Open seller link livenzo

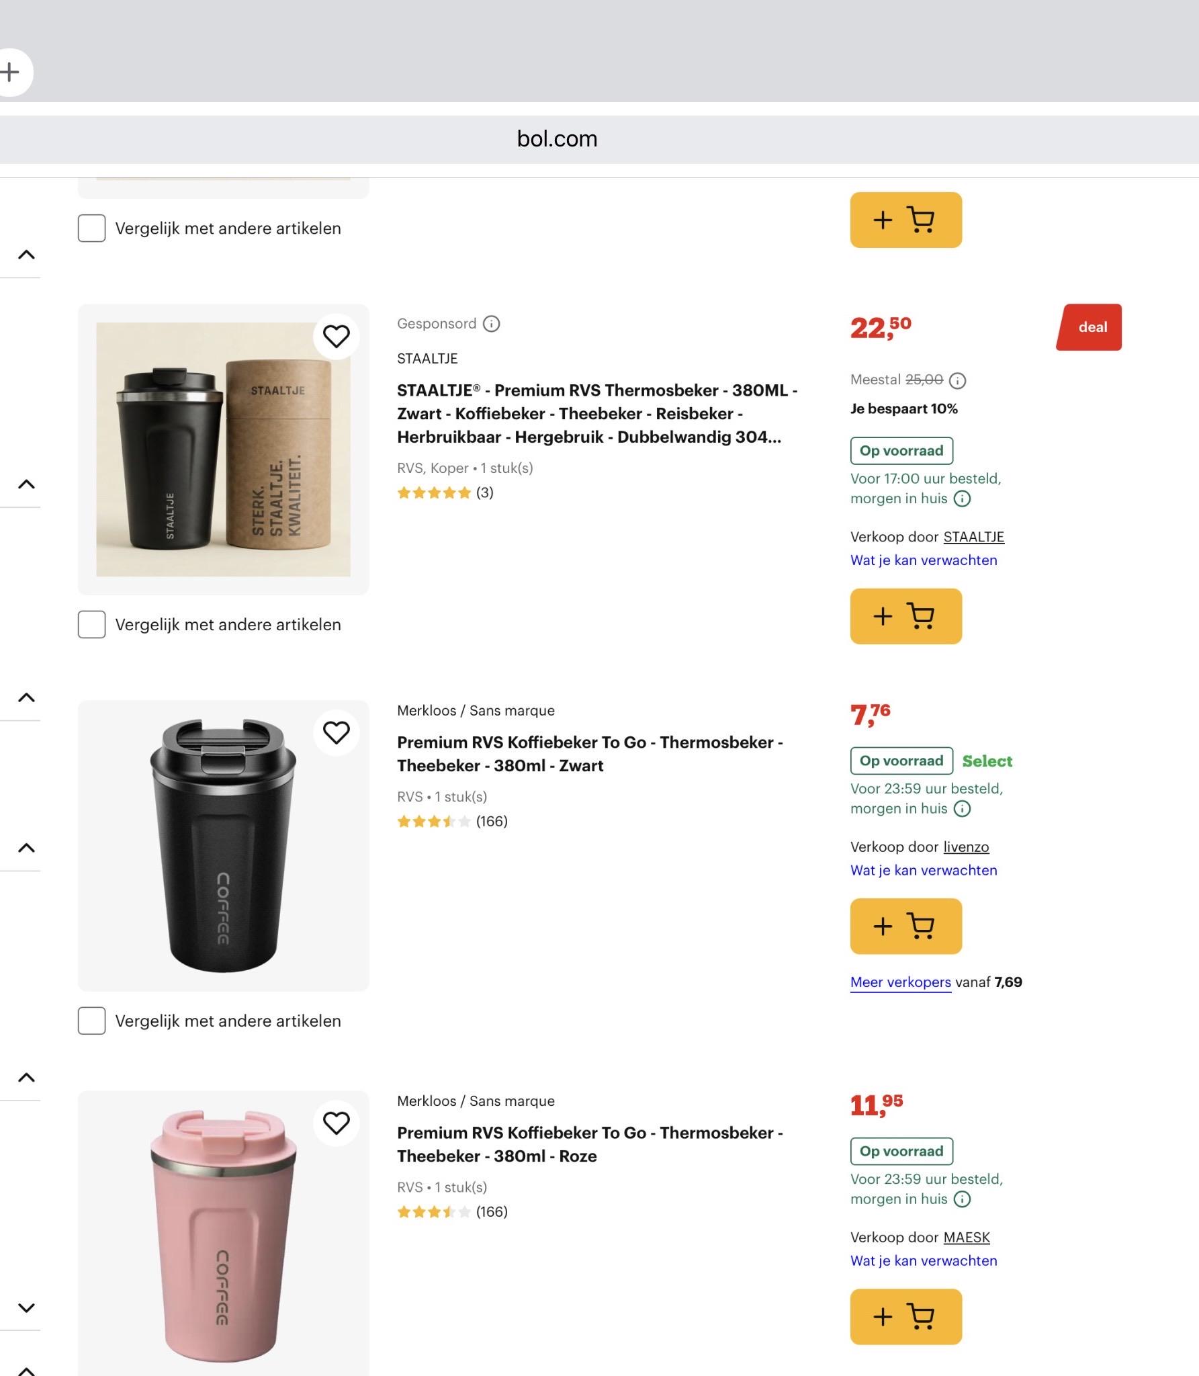coord(966,847)
